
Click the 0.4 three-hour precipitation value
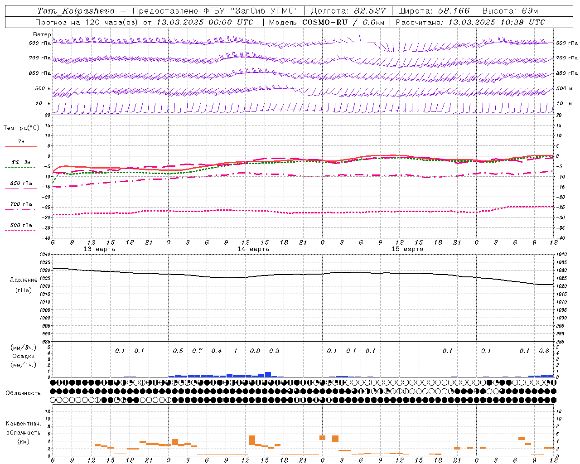point(217,351)
